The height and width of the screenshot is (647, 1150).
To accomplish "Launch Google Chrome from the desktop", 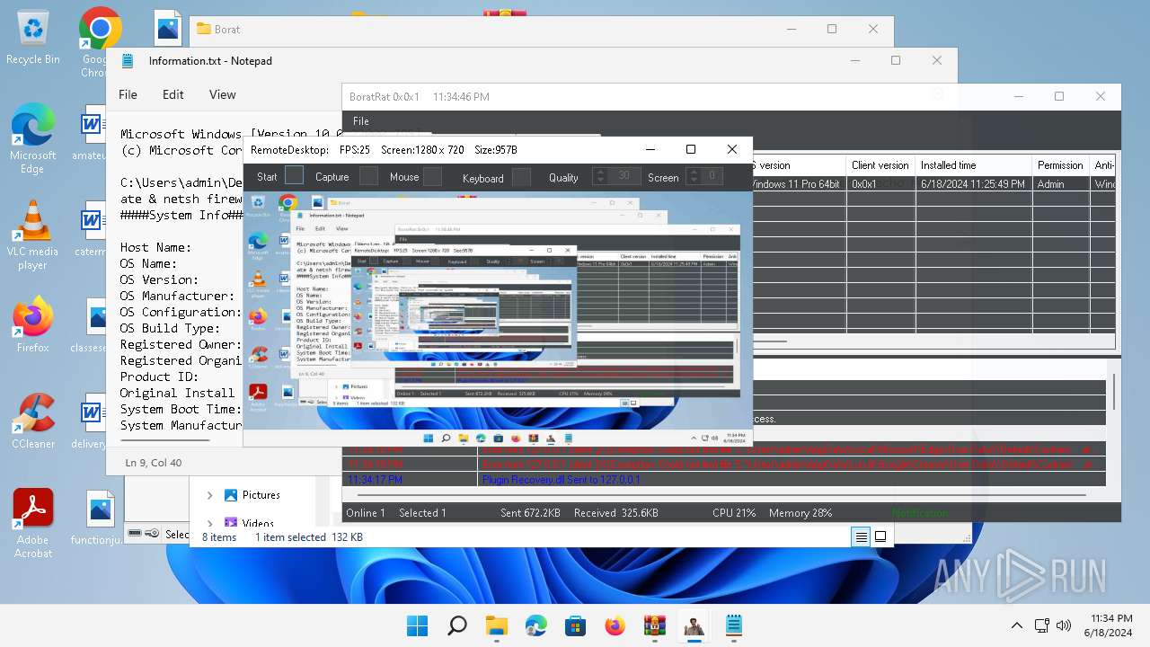I will [x=99, y=40].
